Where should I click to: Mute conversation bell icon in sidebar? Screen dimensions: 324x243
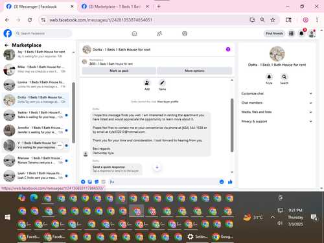tap(269, 76)
